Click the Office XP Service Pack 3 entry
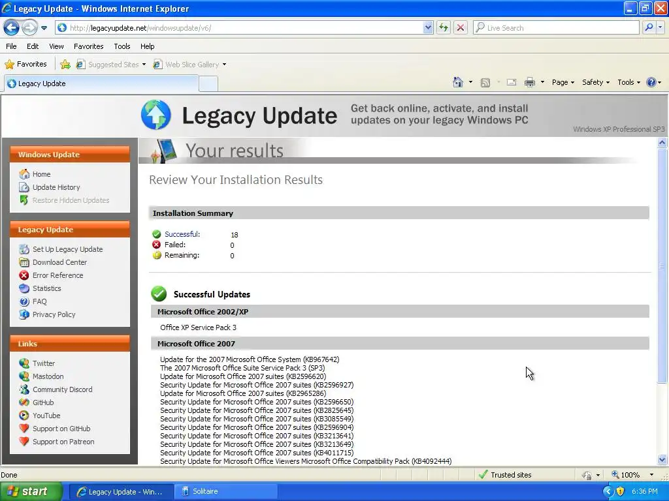Screen dimensions: 669x501 point(198,327)
